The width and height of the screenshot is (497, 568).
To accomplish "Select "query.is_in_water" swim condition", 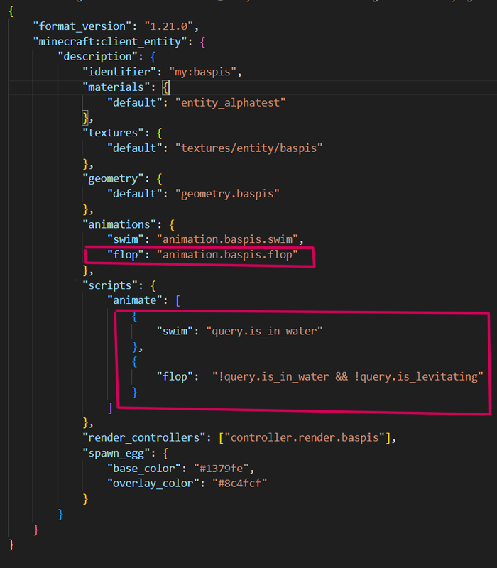I will click(x=264, y=331).
